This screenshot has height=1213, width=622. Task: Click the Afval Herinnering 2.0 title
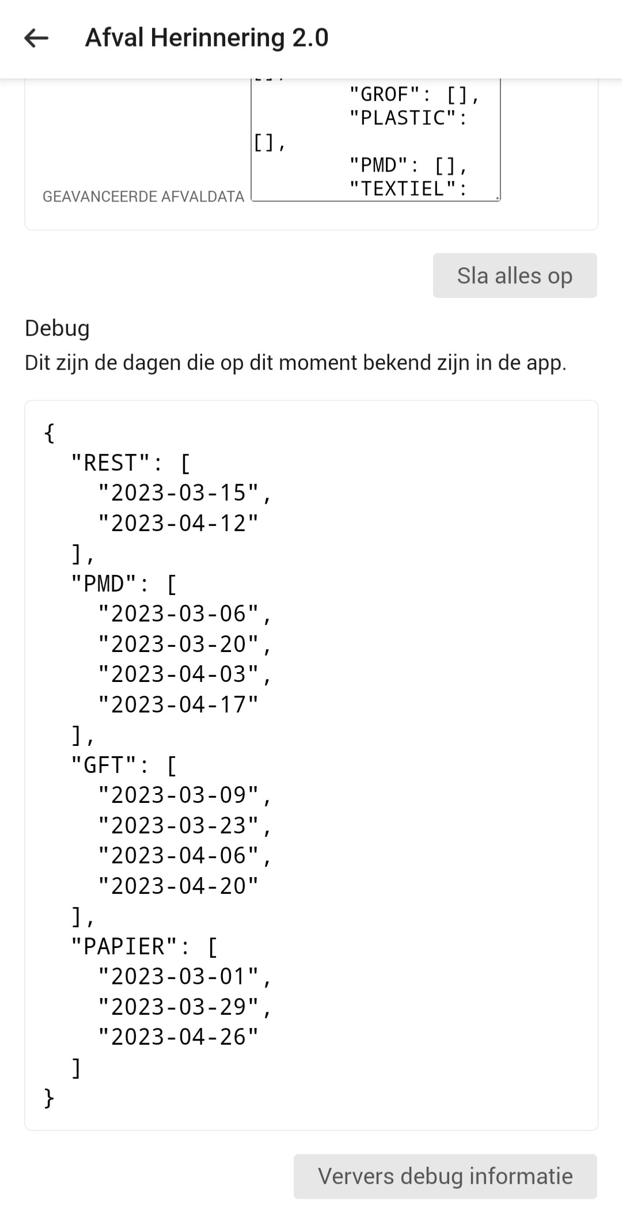[207, 38]
